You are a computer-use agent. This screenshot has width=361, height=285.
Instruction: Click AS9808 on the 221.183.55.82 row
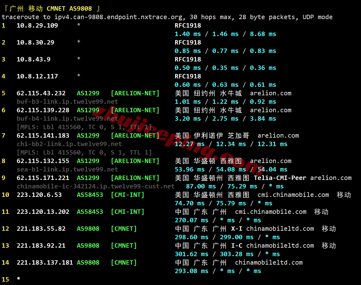click(88, 229)
